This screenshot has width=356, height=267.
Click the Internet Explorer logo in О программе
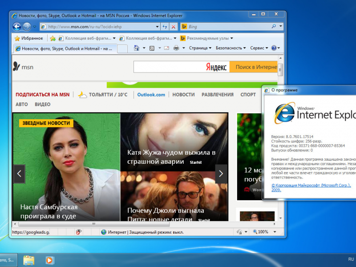pyautogui.click(x=285, y=113)
